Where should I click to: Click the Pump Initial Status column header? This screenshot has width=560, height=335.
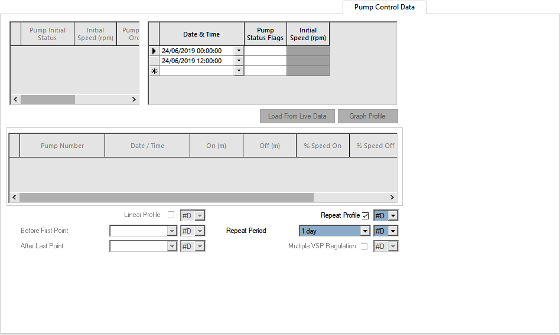47,34
